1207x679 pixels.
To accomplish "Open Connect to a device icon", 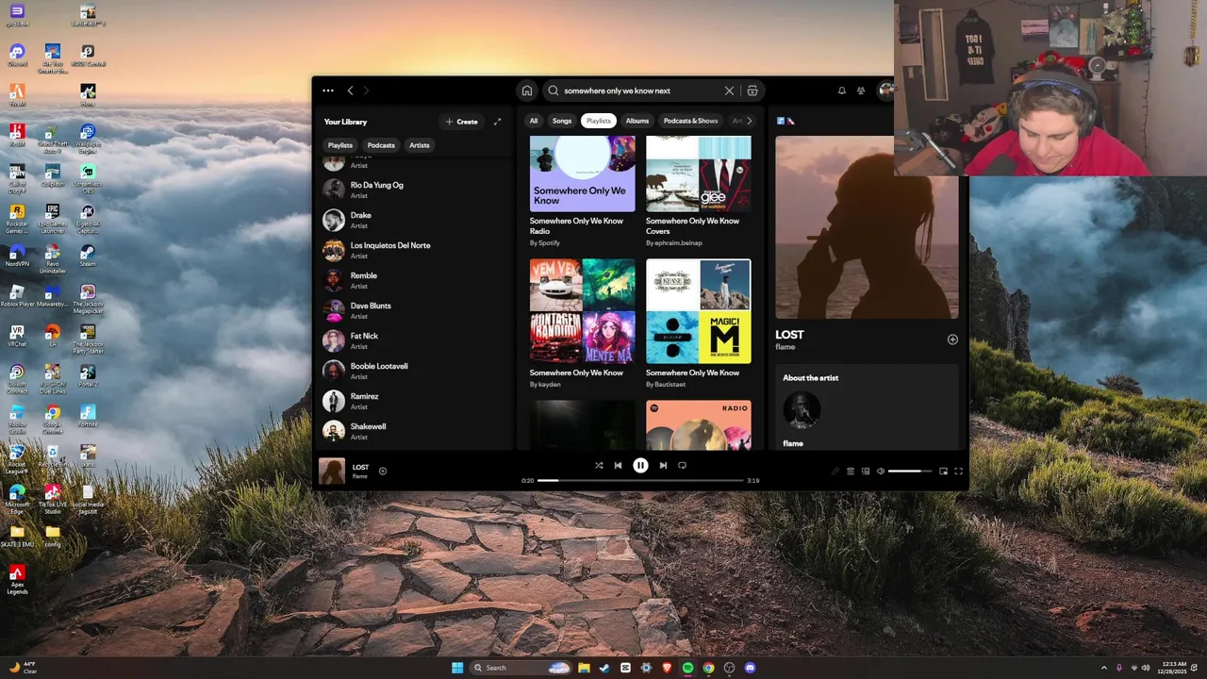I will coord(866,471).
